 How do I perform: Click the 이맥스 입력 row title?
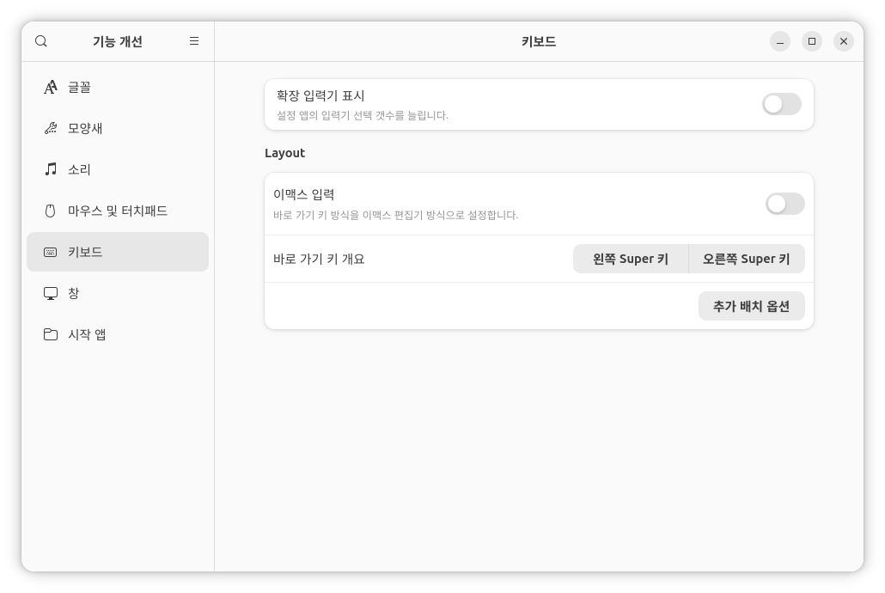click(303, 195)
